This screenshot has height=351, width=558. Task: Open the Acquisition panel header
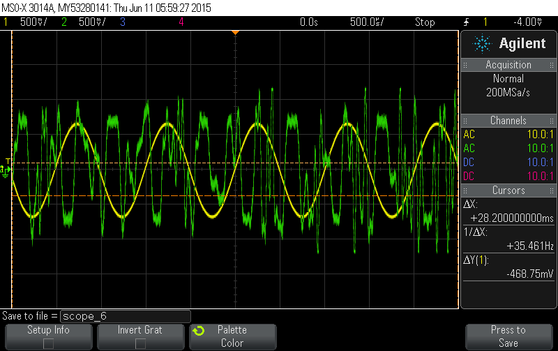click(508, 65)
